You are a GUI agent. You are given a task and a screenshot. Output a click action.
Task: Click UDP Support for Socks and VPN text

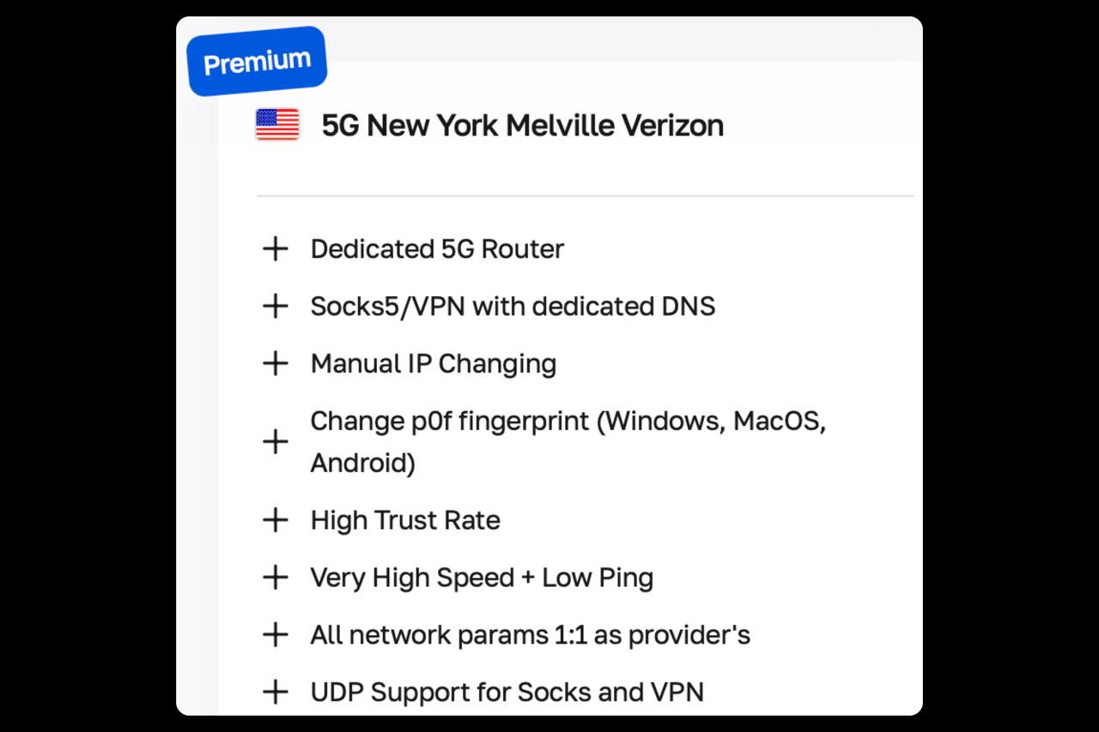(x=507, y=692)
